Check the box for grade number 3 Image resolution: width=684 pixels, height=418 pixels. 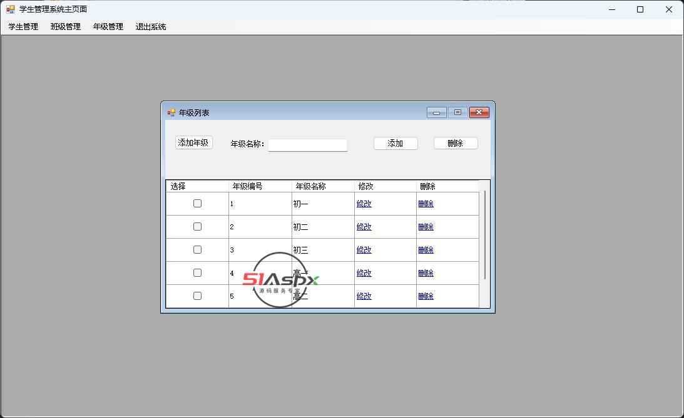tap(197, 250)
